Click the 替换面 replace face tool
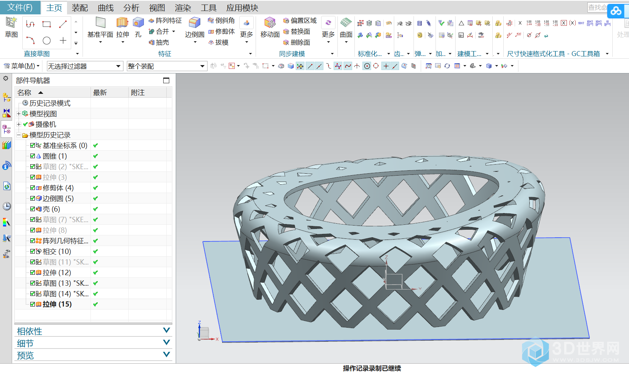Viewport: 629px width, 372px height. (297, 31)
